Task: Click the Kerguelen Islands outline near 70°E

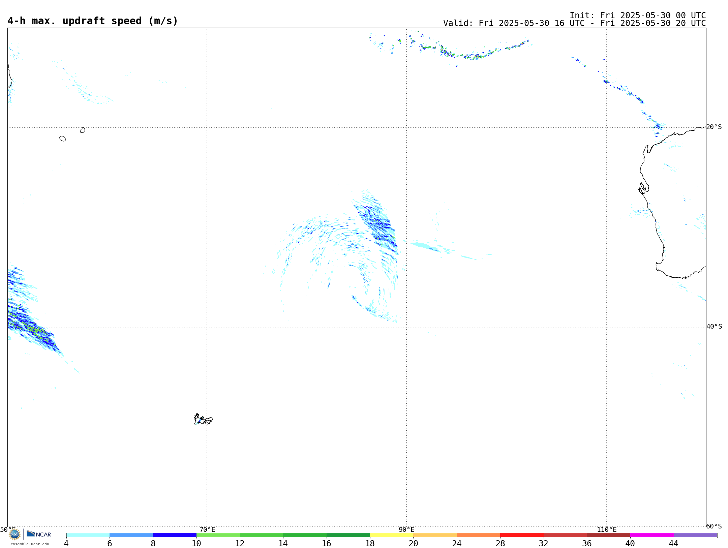Action: click(x=203, y=419)
